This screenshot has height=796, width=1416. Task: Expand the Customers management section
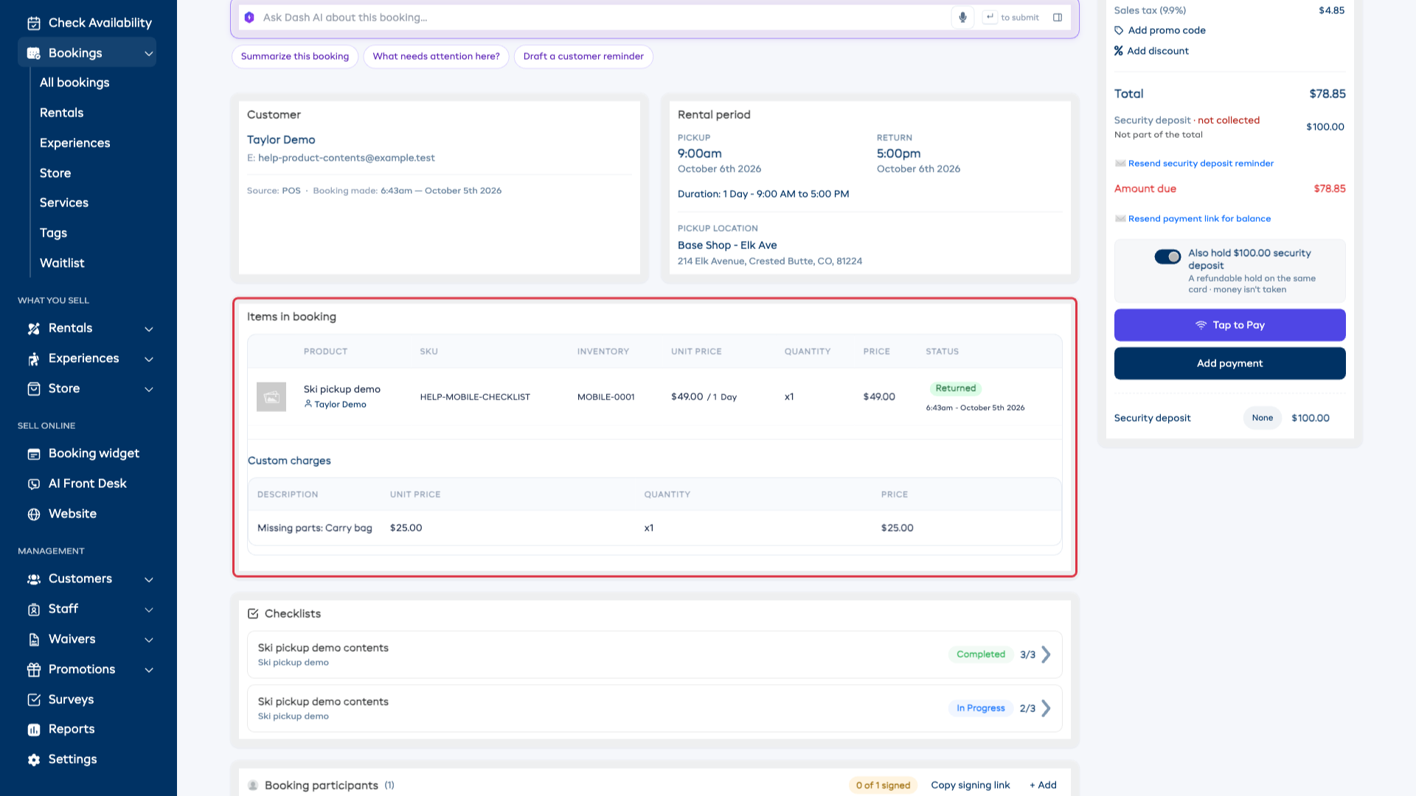coord(149,579)
